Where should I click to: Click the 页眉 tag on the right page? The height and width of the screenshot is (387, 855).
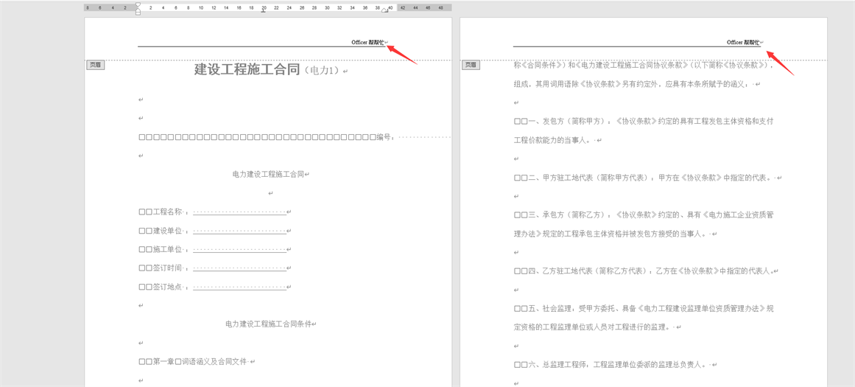click(471, 65)
